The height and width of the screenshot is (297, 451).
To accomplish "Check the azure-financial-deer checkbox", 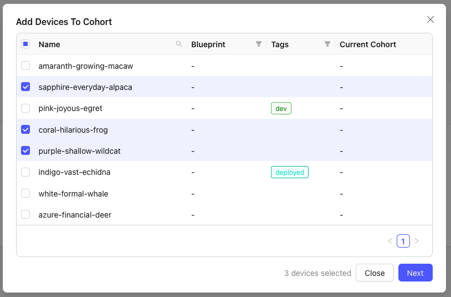I will coord(25,215).
